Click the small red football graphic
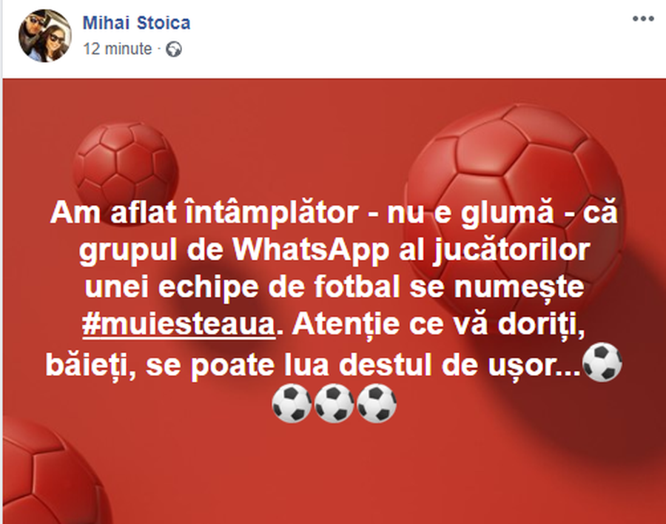Screen dimensions: 666x524 click(x=126, y=164)
